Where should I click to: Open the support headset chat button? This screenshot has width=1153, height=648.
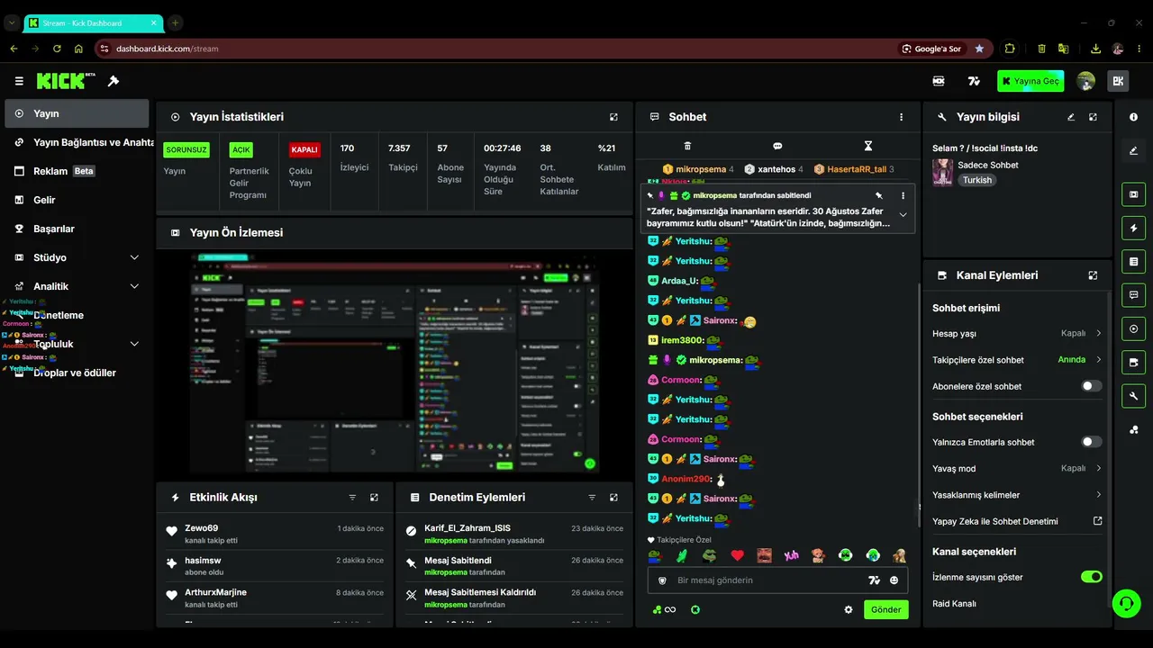click(1126, 603)
